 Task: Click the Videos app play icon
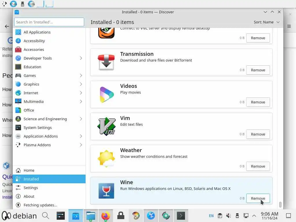[x=106, y=95]
